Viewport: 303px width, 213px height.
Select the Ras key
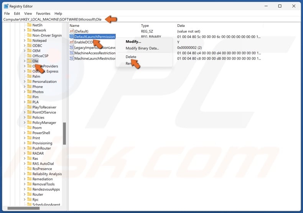pyautogui.click(x=35, y=159)
